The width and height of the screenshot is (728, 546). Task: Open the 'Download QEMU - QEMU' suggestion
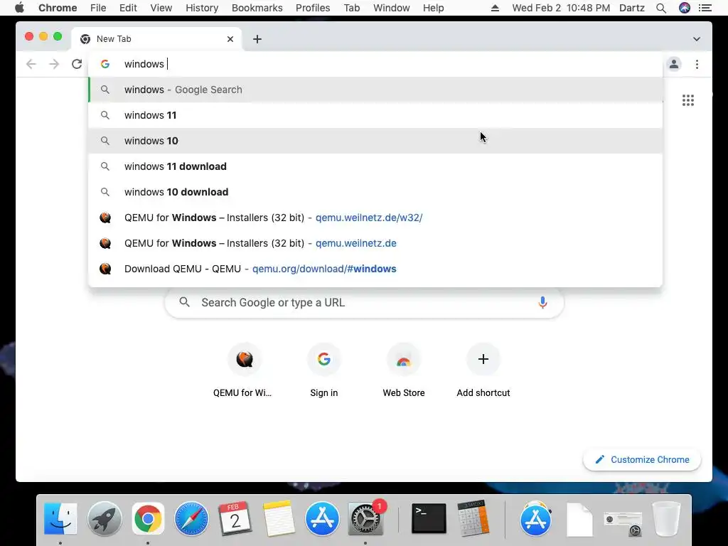[x=375, y=269]
